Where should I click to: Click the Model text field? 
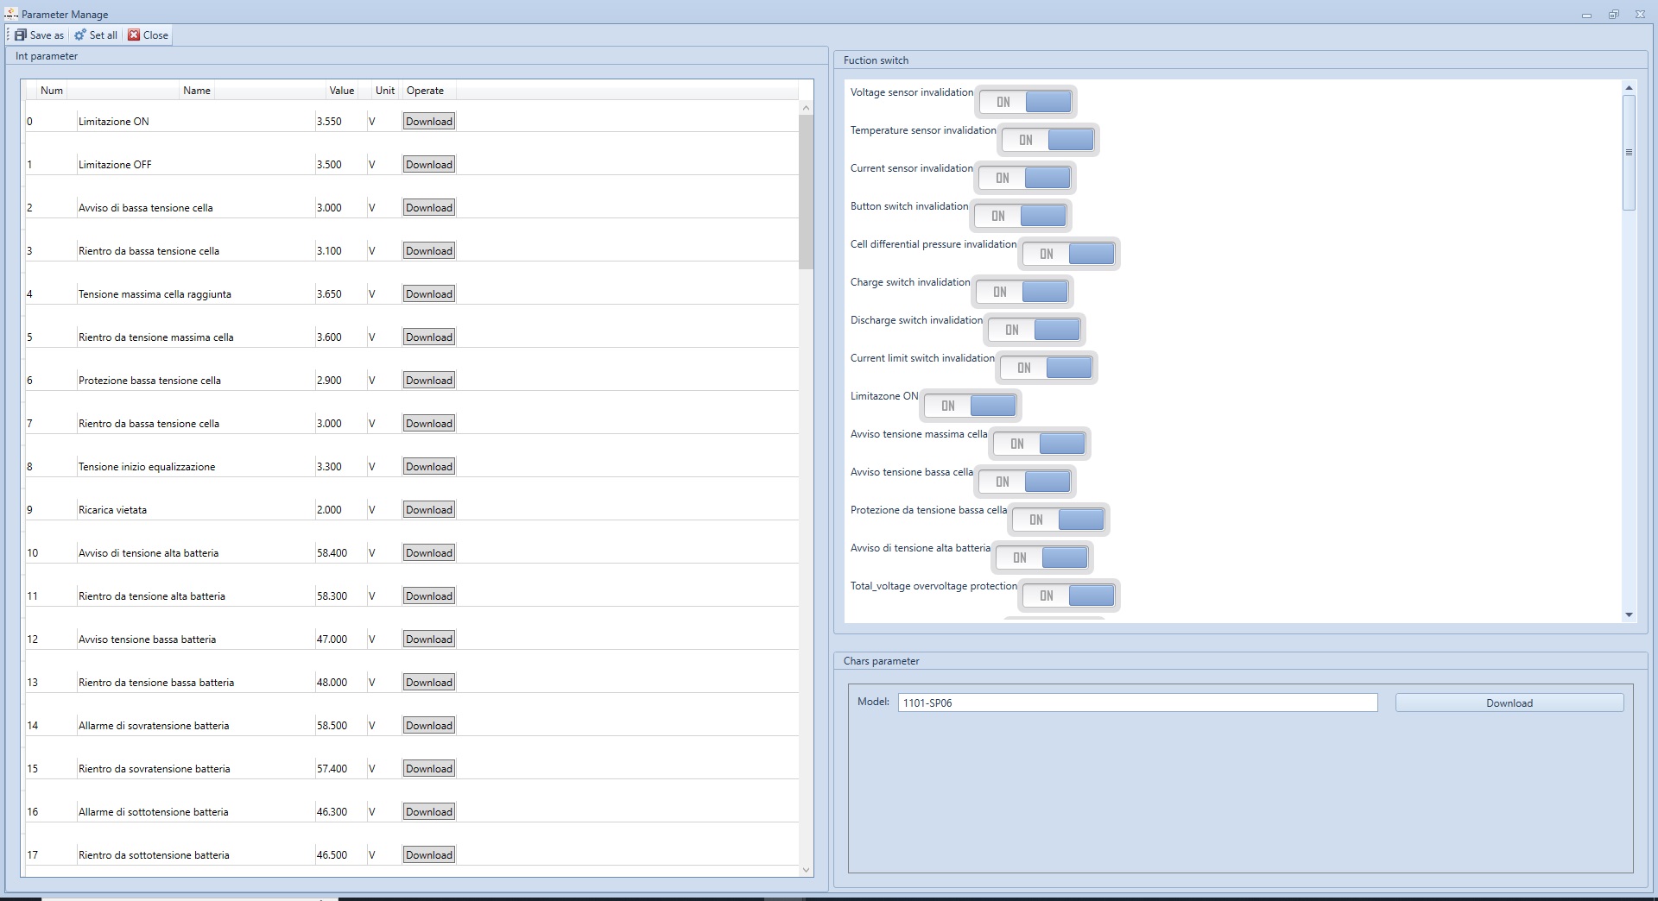tap(1136, 703)
